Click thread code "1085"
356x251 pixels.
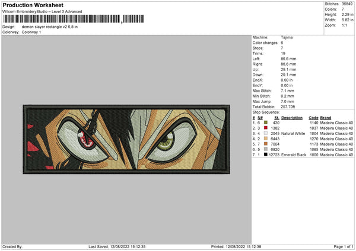tap(314, 150)
